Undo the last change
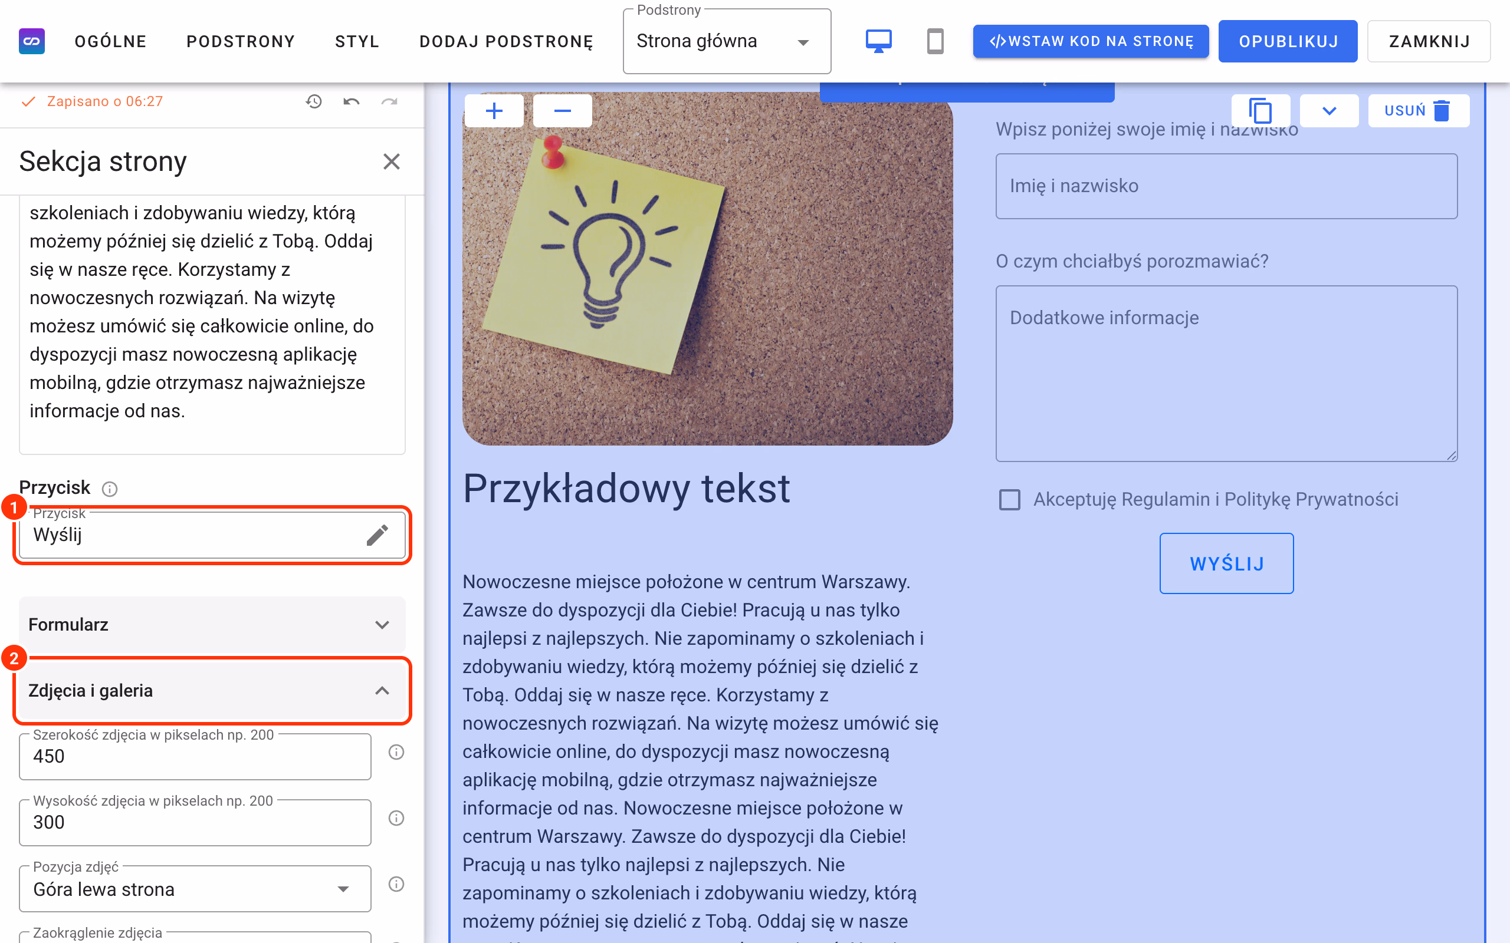Screen dimensions: 1510x943 [352, 101]
